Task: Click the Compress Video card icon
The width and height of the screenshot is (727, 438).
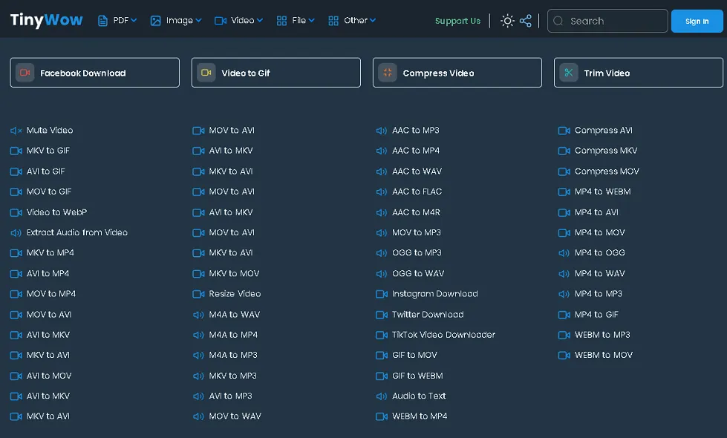Action: tap(388, 73)
